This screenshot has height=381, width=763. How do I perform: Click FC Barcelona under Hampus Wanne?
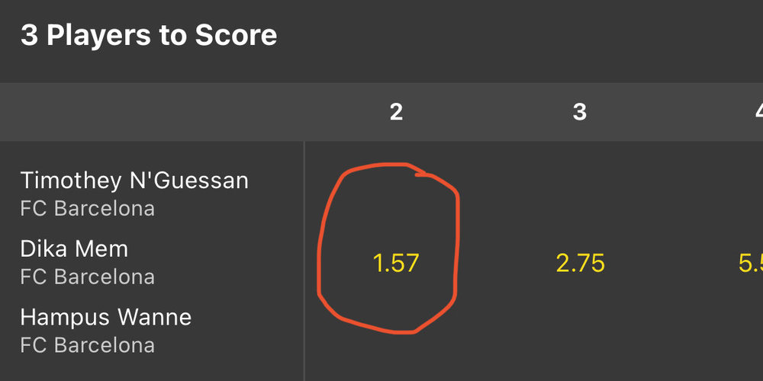(x=88, y=345)
